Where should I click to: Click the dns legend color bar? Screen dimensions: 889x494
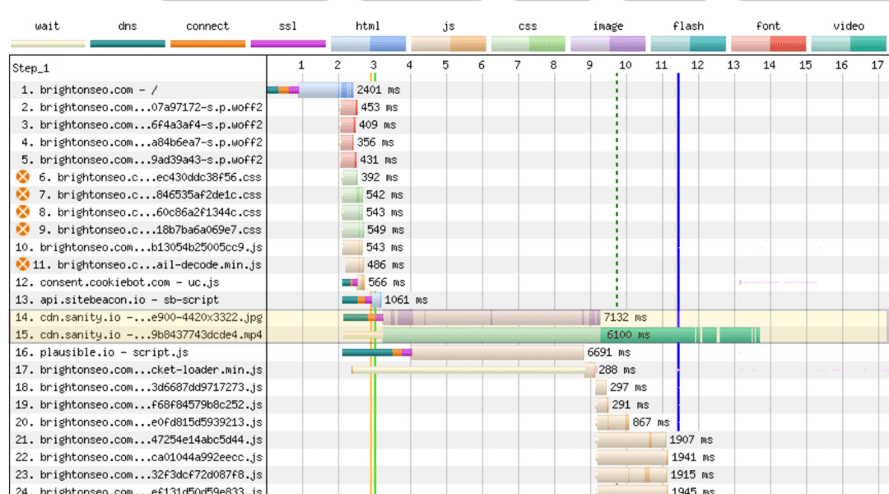coord(128,44)
